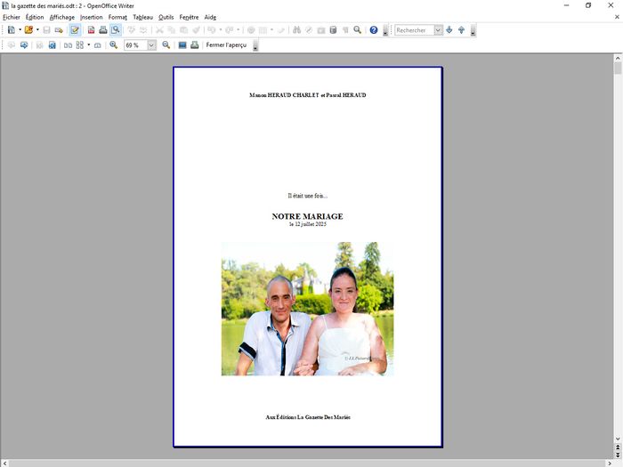This screenshot has width=623, height=467.
Task: Send document as e-mail icon
Action: (x=59, y=29)
